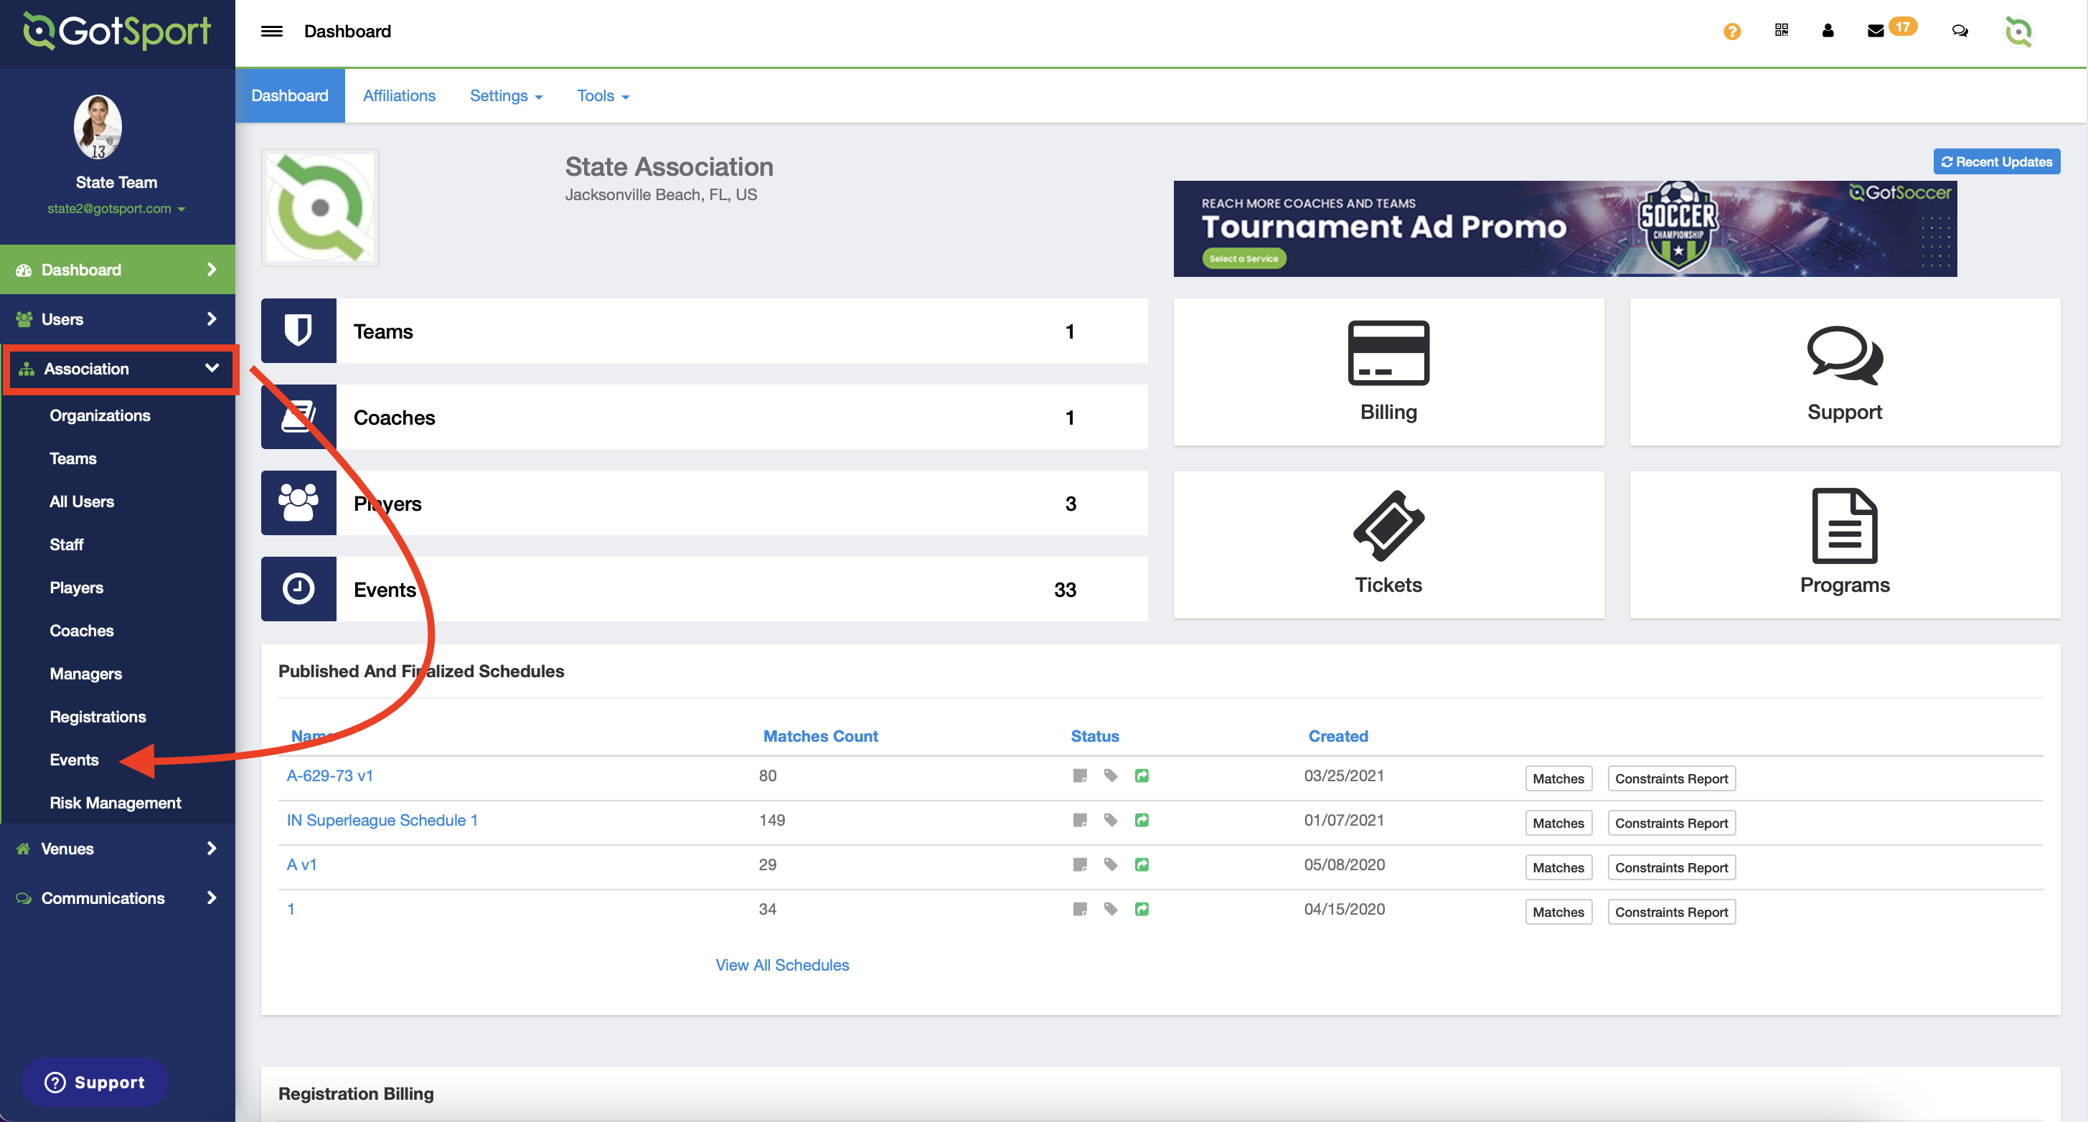
Task: Open the green publish icon for A-629-73 v1
Action: 1142,775
